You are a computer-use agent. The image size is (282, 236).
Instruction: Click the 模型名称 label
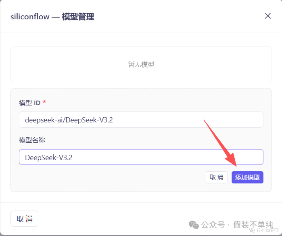tap(32, 140)
